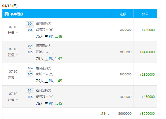Click 76人 主 PK, 1.45 in +450000 row
The image size is (166, 119).
49,103
